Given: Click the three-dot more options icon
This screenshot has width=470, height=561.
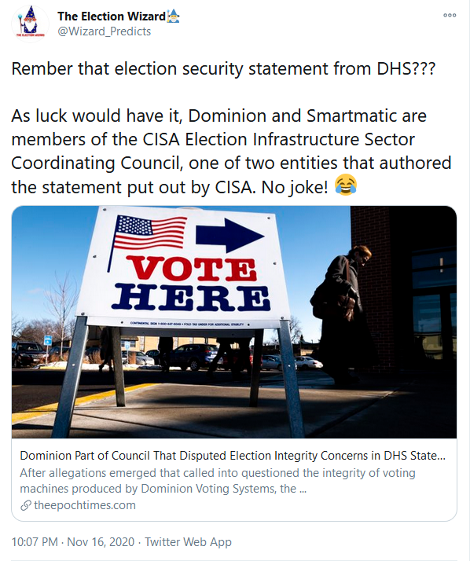Looking at the screenshot, I should tap(450, 15).
